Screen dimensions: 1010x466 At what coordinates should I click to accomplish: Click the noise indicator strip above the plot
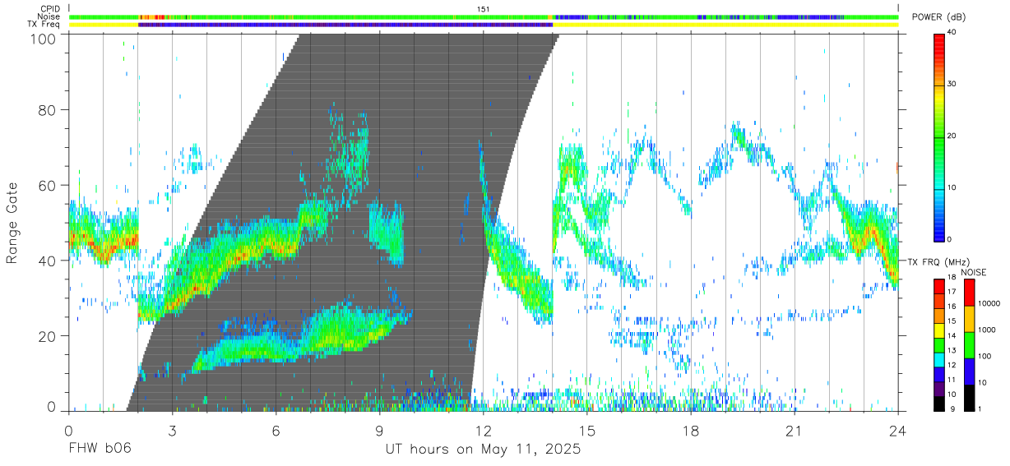[x=483, y=16]
